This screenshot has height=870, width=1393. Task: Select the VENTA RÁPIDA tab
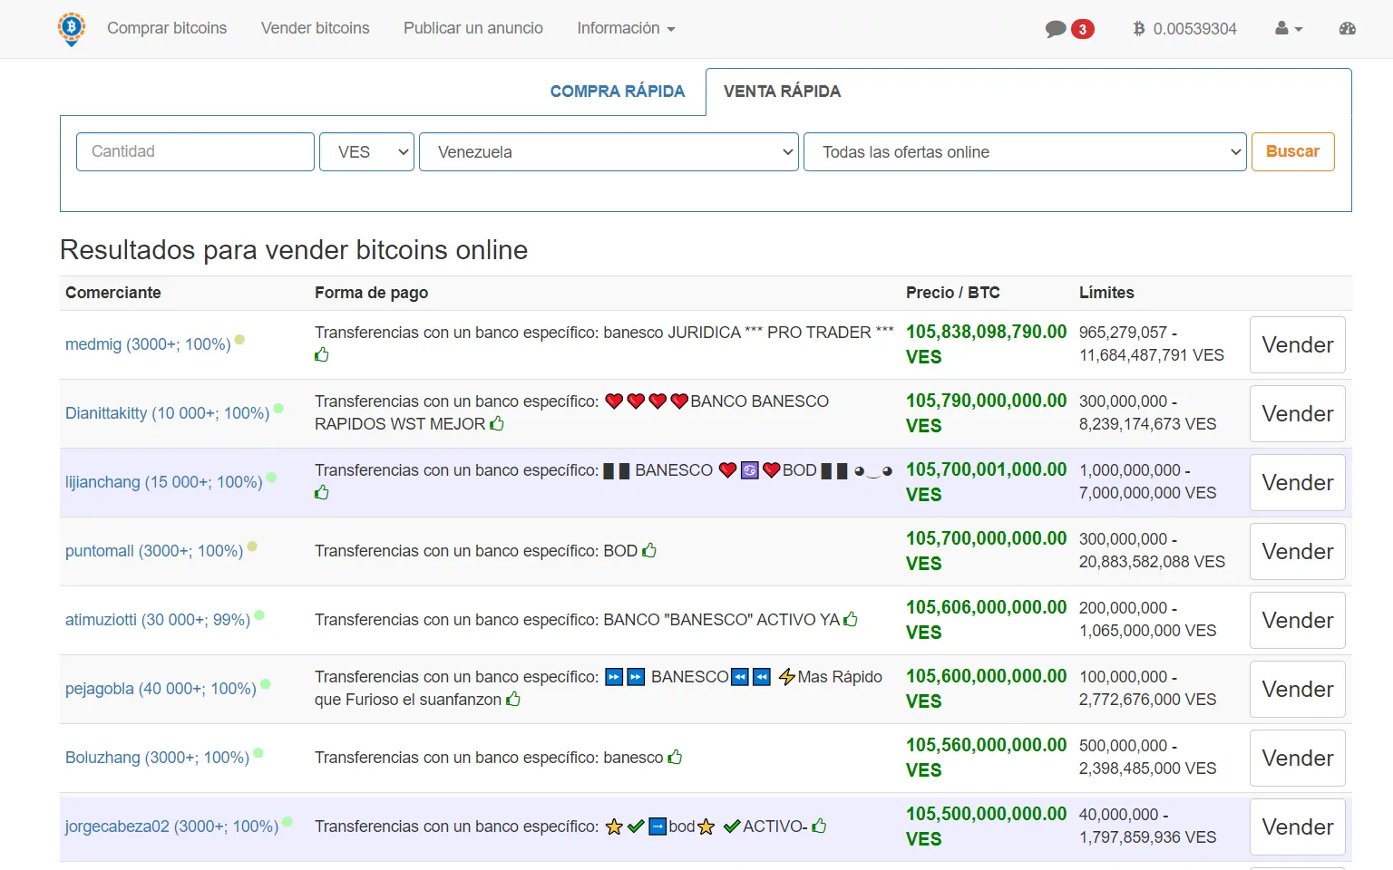point(782,92)
